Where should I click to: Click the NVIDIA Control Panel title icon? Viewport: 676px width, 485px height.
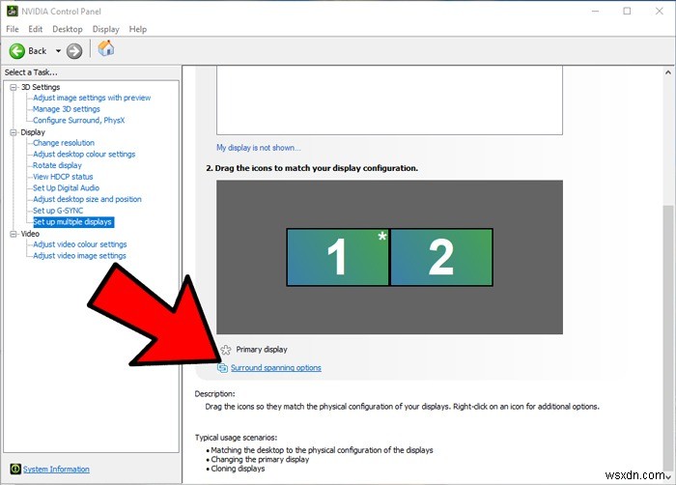click(x=12, y=12)
